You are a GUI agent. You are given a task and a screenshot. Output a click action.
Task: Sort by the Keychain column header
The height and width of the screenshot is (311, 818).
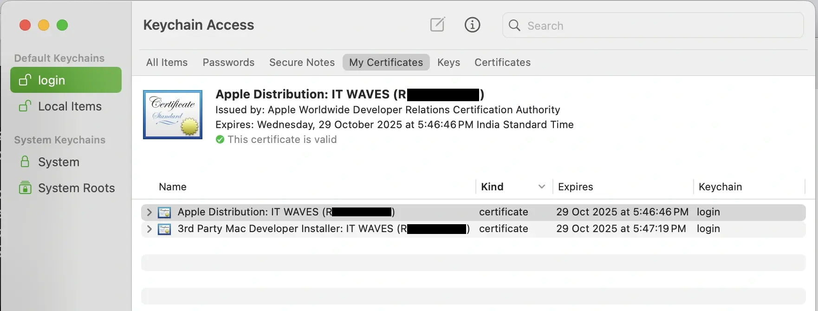pyautogui.click(x=721, y=187)
